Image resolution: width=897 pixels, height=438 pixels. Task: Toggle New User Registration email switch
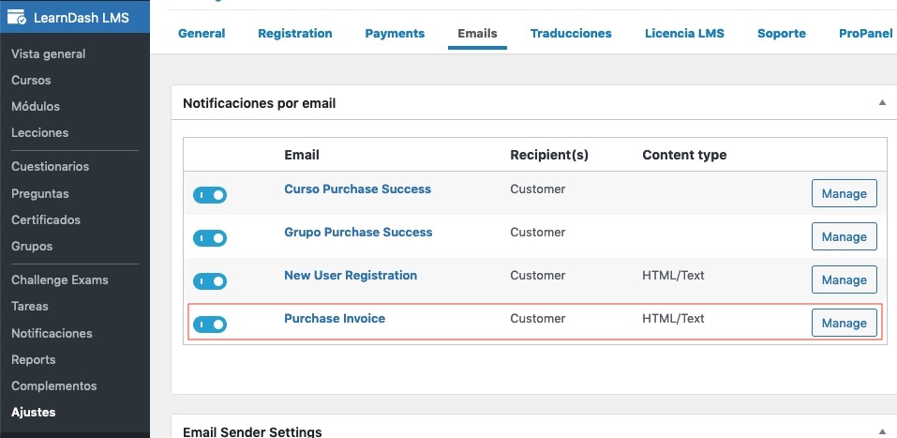210,281
